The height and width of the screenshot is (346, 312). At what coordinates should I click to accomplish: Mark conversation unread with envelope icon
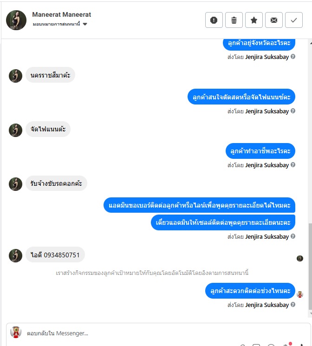coord(274,20)
